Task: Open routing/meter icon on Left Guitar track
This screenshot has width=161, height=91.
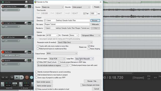Action: pos(29,37)
